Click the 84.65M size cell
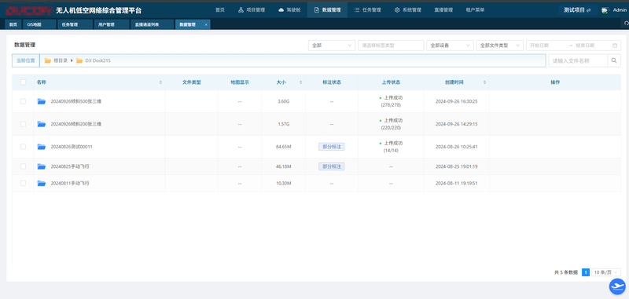 point(283,147)
